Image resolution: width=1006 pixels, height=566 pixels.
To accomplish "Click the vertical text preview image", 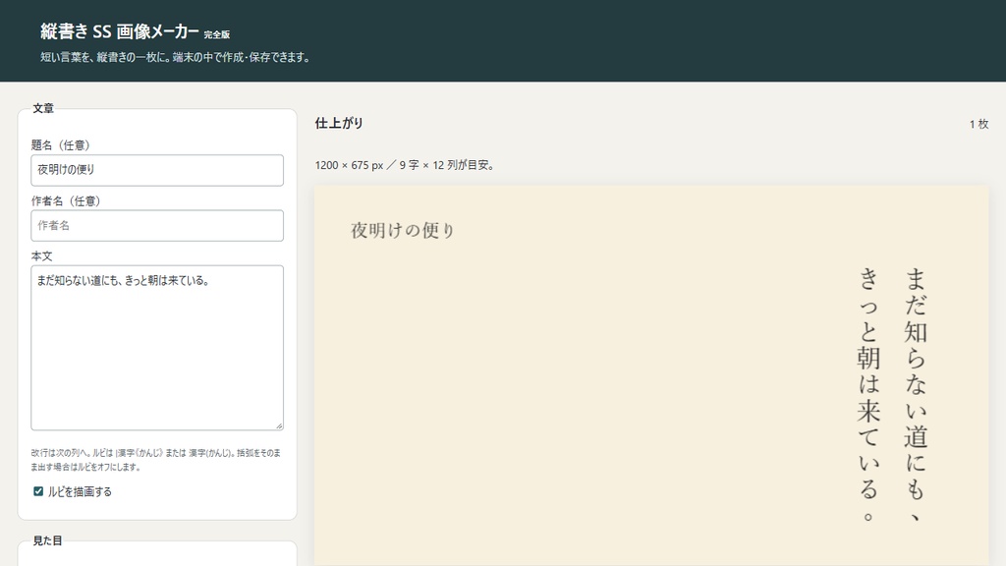I will 651,376.
